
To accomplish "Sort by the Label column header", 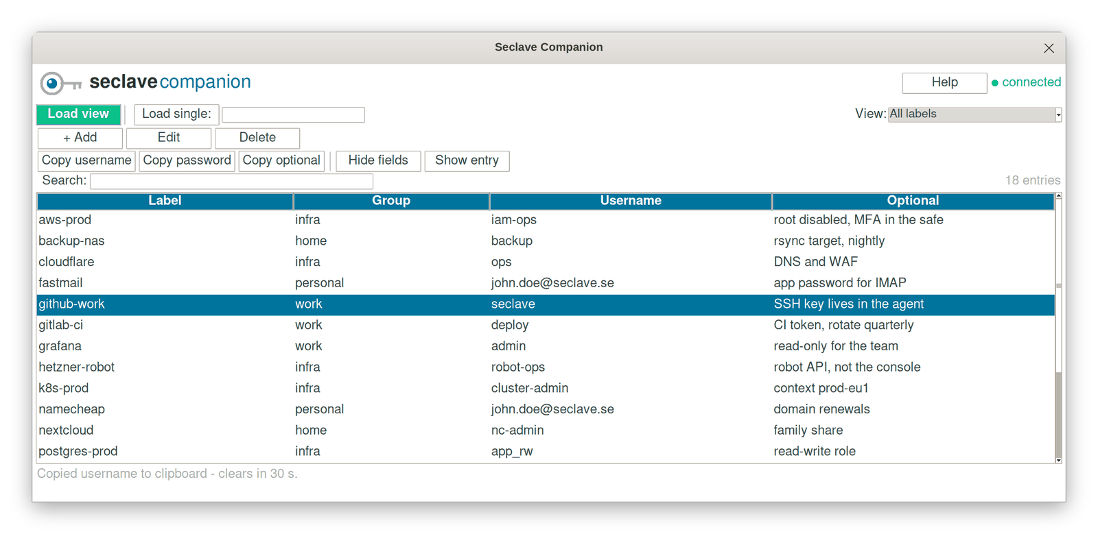I will [165, 201].
